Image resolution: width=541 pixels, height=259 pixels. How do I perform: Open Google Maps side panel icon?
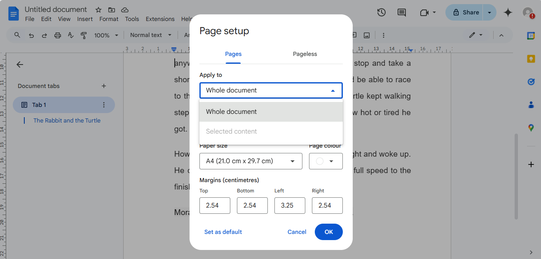tap(531, 128)
